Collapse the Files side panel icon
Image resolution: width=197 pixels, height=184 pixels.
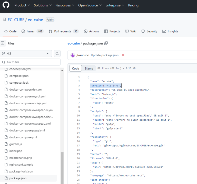pyautogui.click(x=3, y=43)
